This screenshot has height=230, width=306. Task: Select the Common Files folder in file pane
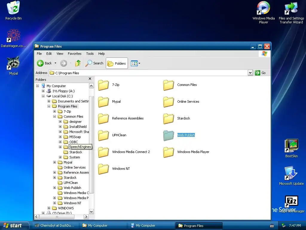180,85
